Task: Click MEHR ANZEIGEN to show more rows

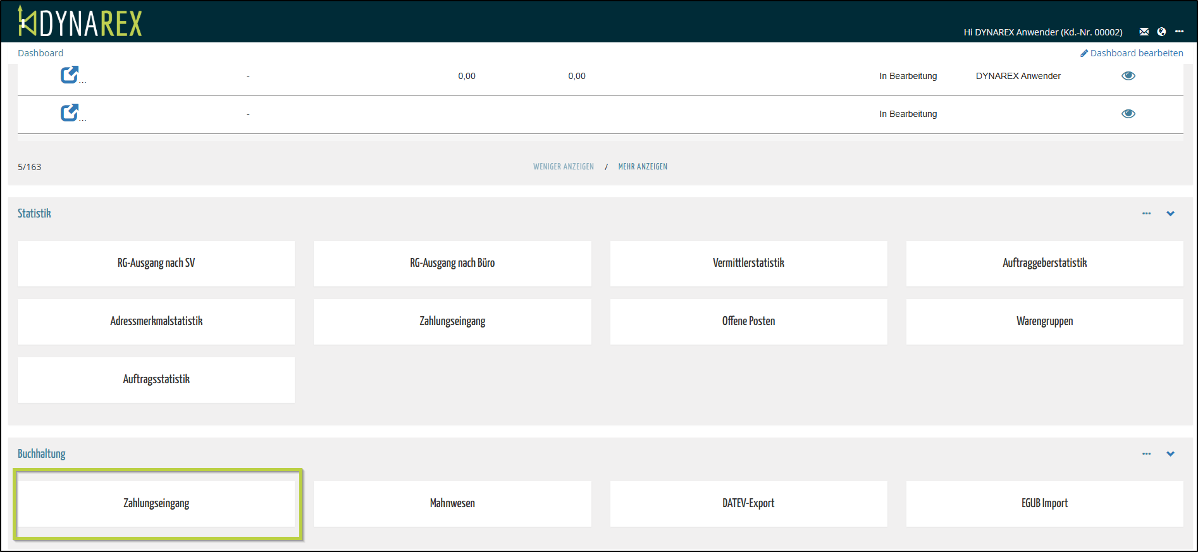Action: pyautogui.click(x=643, y=167)
